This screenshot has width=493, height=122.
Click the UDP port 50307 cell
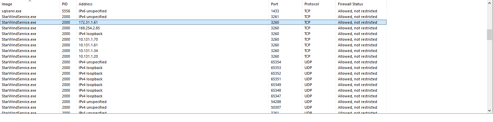click(x=276, y=107)
